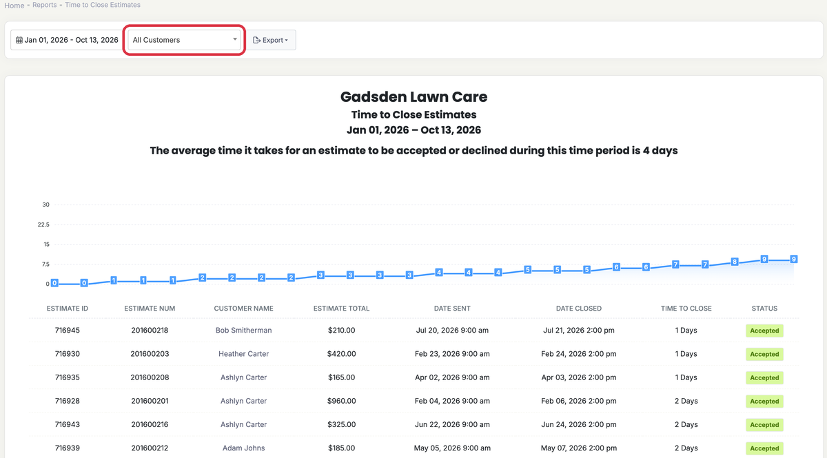This screenshot has width=827, height=458.
Task: Click the All Customers dropdown arrow
Action: pos(234,40)
